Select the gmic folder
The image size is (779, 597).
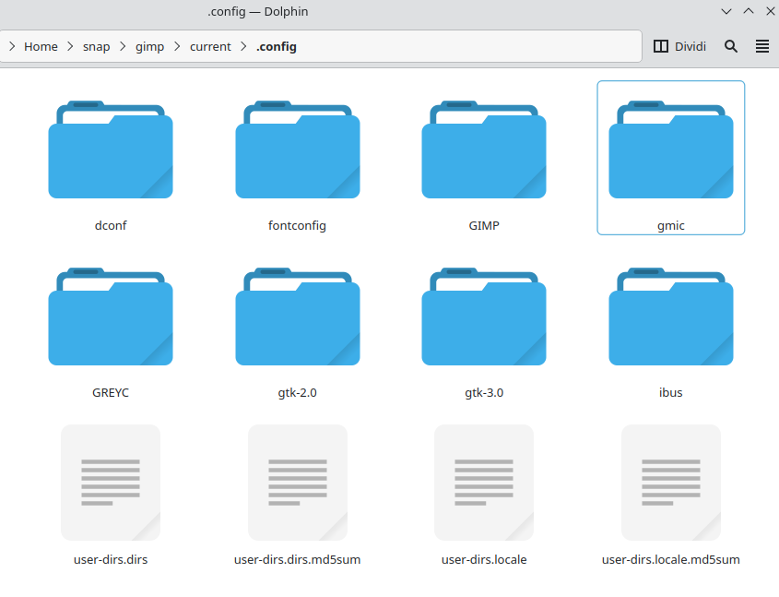(670, 150)
